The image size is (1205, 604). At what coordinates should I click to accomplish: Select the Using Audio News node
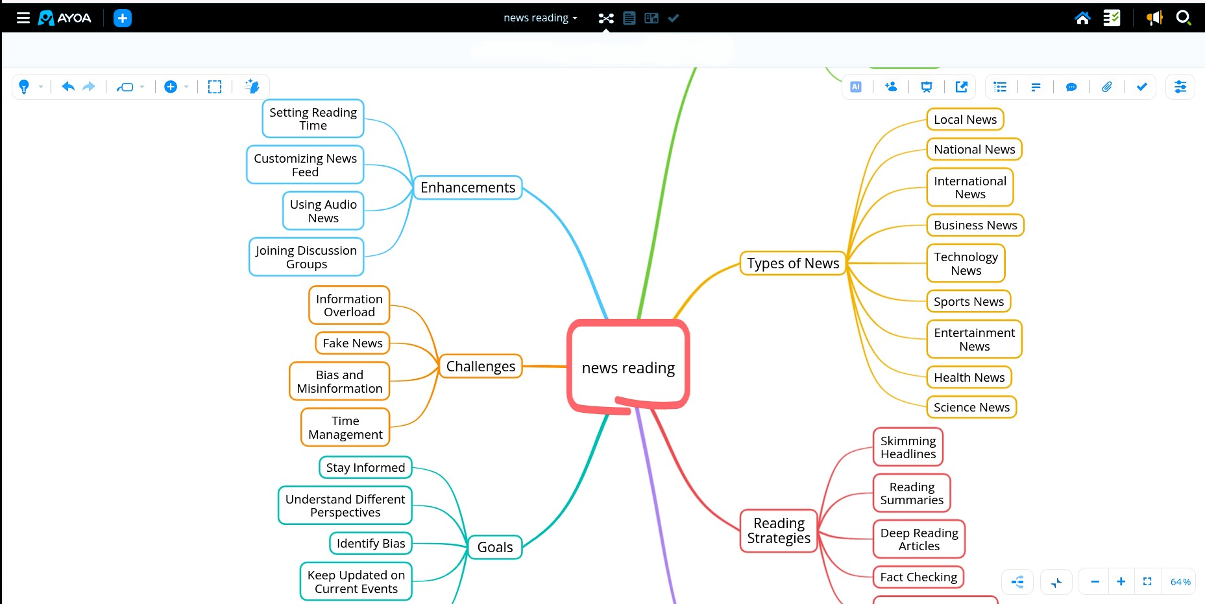(323, 211)
